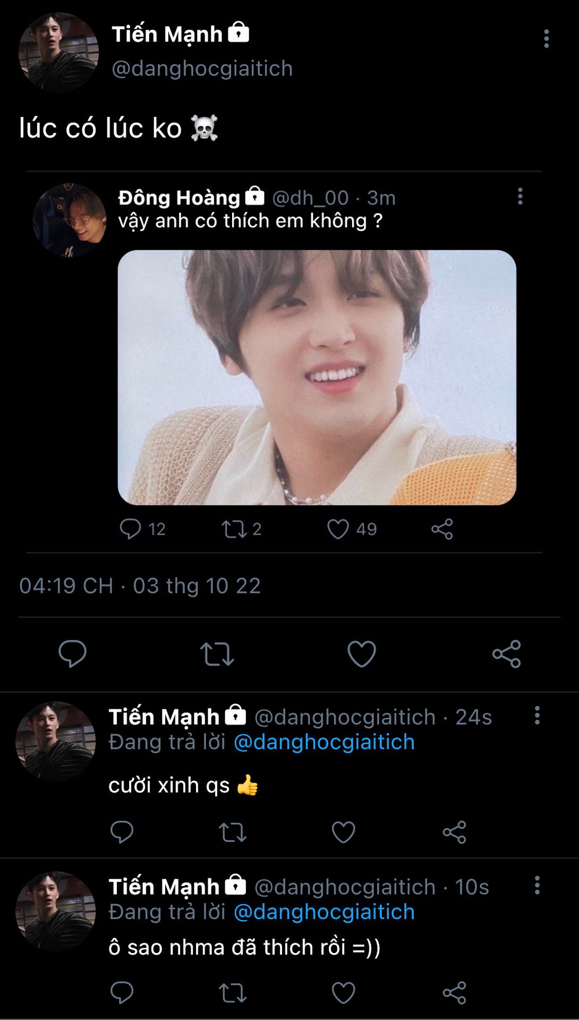Open the photo in the quoted tweet

[x=317, y=377]
